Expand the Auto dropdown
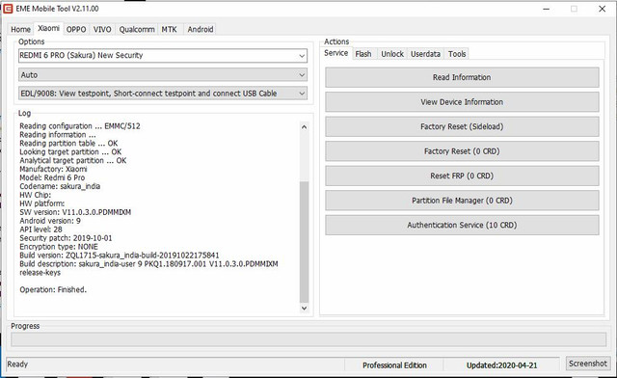Image resolution: width=617 pixels, height=378 pixels. [163, 74]
